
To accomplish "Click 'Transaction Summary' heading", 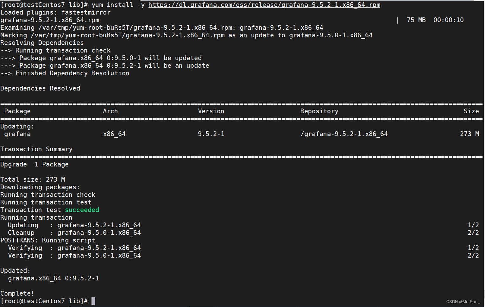I will click(36, 149).
